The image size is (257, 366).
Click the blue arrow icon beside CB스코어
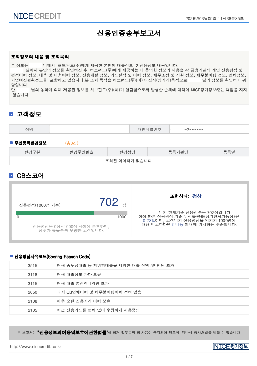pos(11,176)
